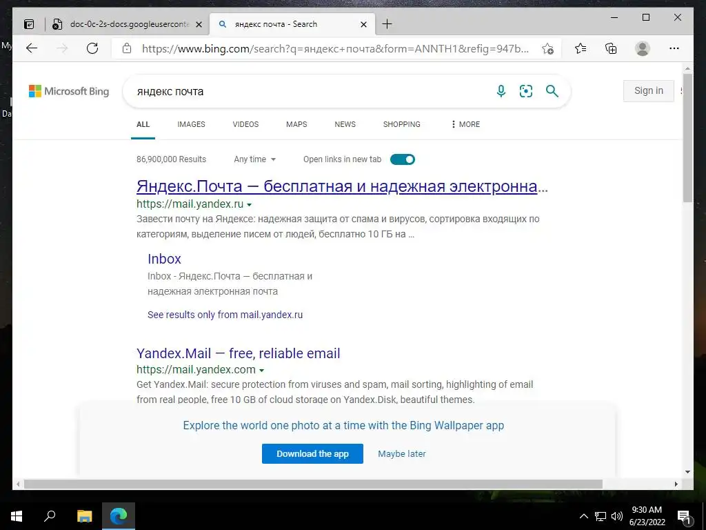Go back to previous page
706x530 pixels.
click(32, 48)
